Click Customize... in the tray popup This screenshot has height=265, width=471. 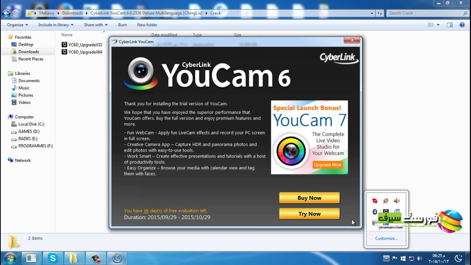[386, 239]
